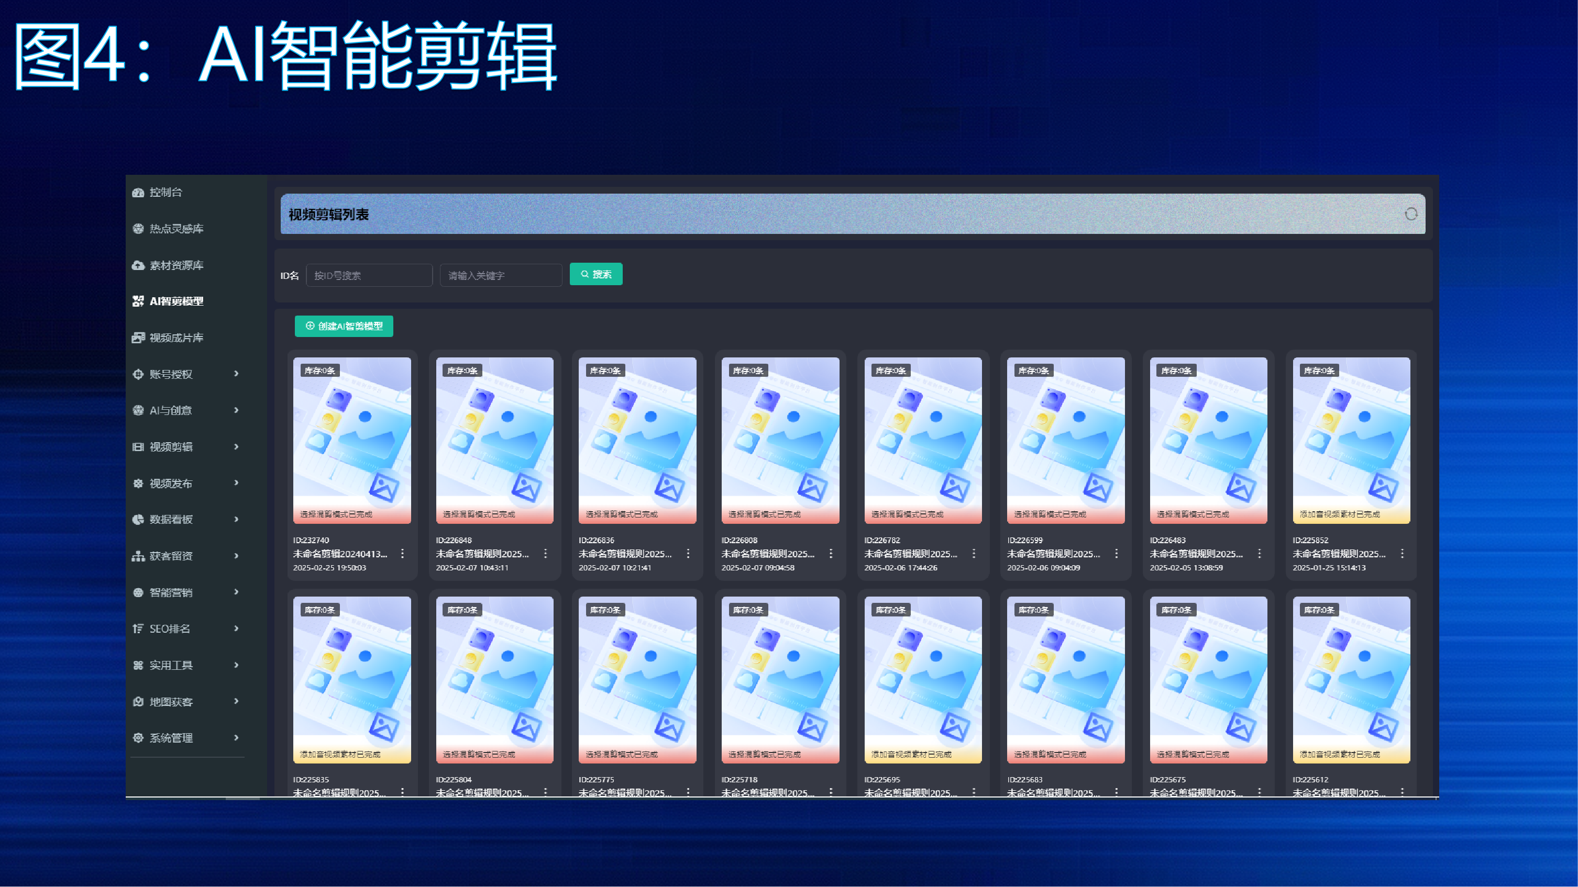
Task: Click the 地图获客 map icon
Action: (x=138, y=702)
